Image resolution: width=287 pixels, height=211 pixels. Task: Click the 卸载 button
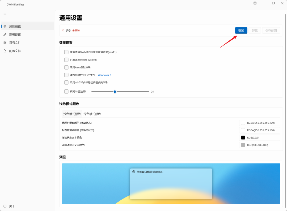(255, 30)
